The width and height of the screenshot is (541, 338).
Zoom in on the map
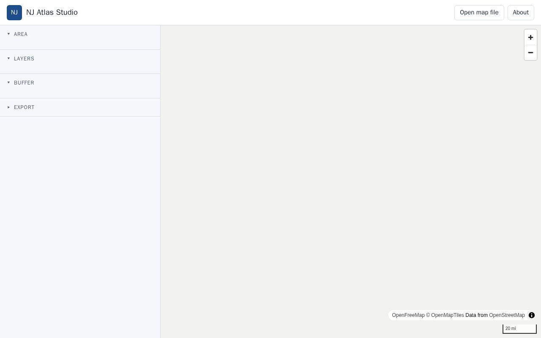[x=530, y=37]
